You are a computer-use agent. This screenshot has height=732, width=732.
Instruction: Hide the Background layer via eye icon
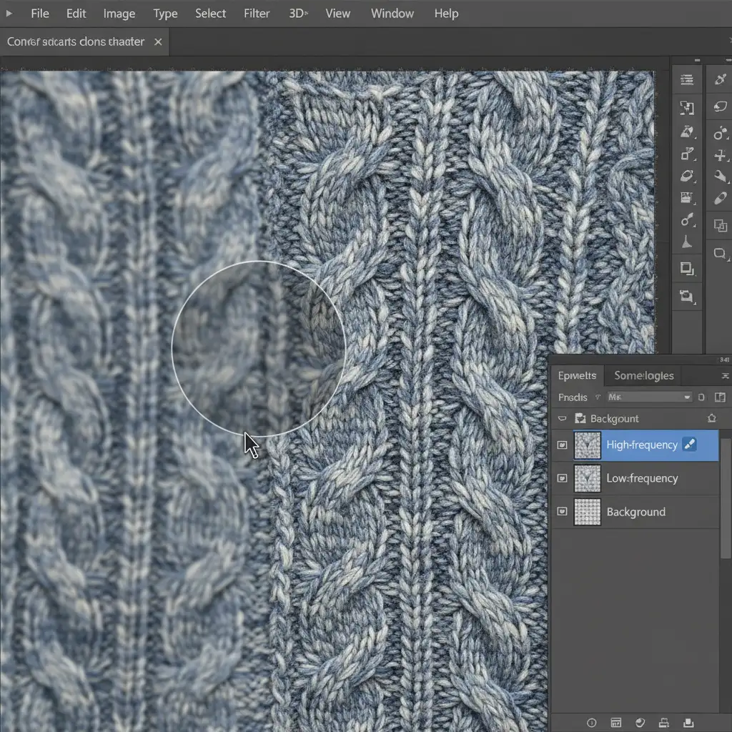(562, 511)
